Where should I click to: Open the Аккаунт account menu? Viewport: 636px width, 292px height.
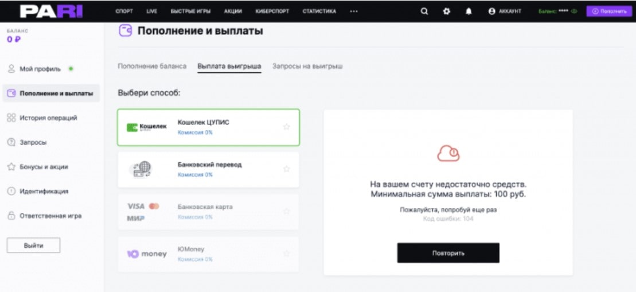point(505,11)
